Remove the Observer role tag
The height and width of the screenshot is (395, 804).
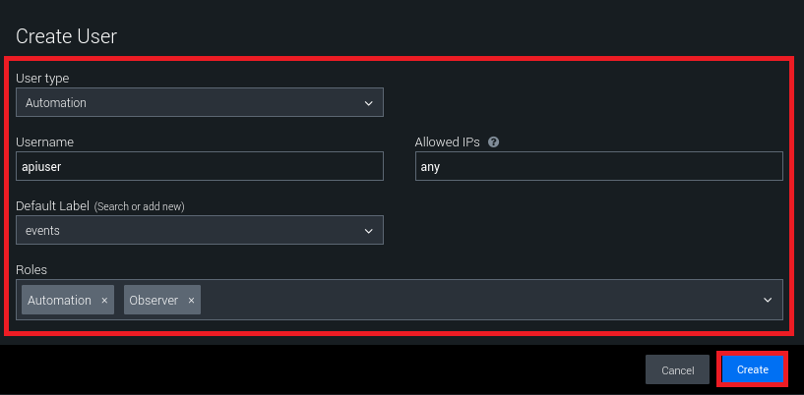point(191,301)
